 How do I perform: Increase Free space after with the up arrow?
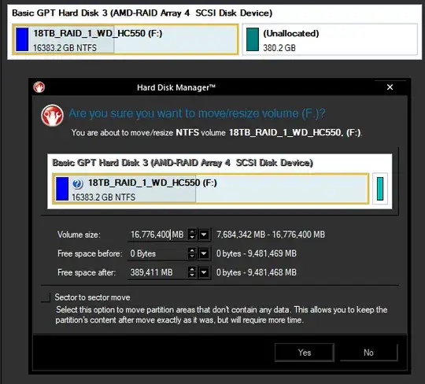(192, 270)
